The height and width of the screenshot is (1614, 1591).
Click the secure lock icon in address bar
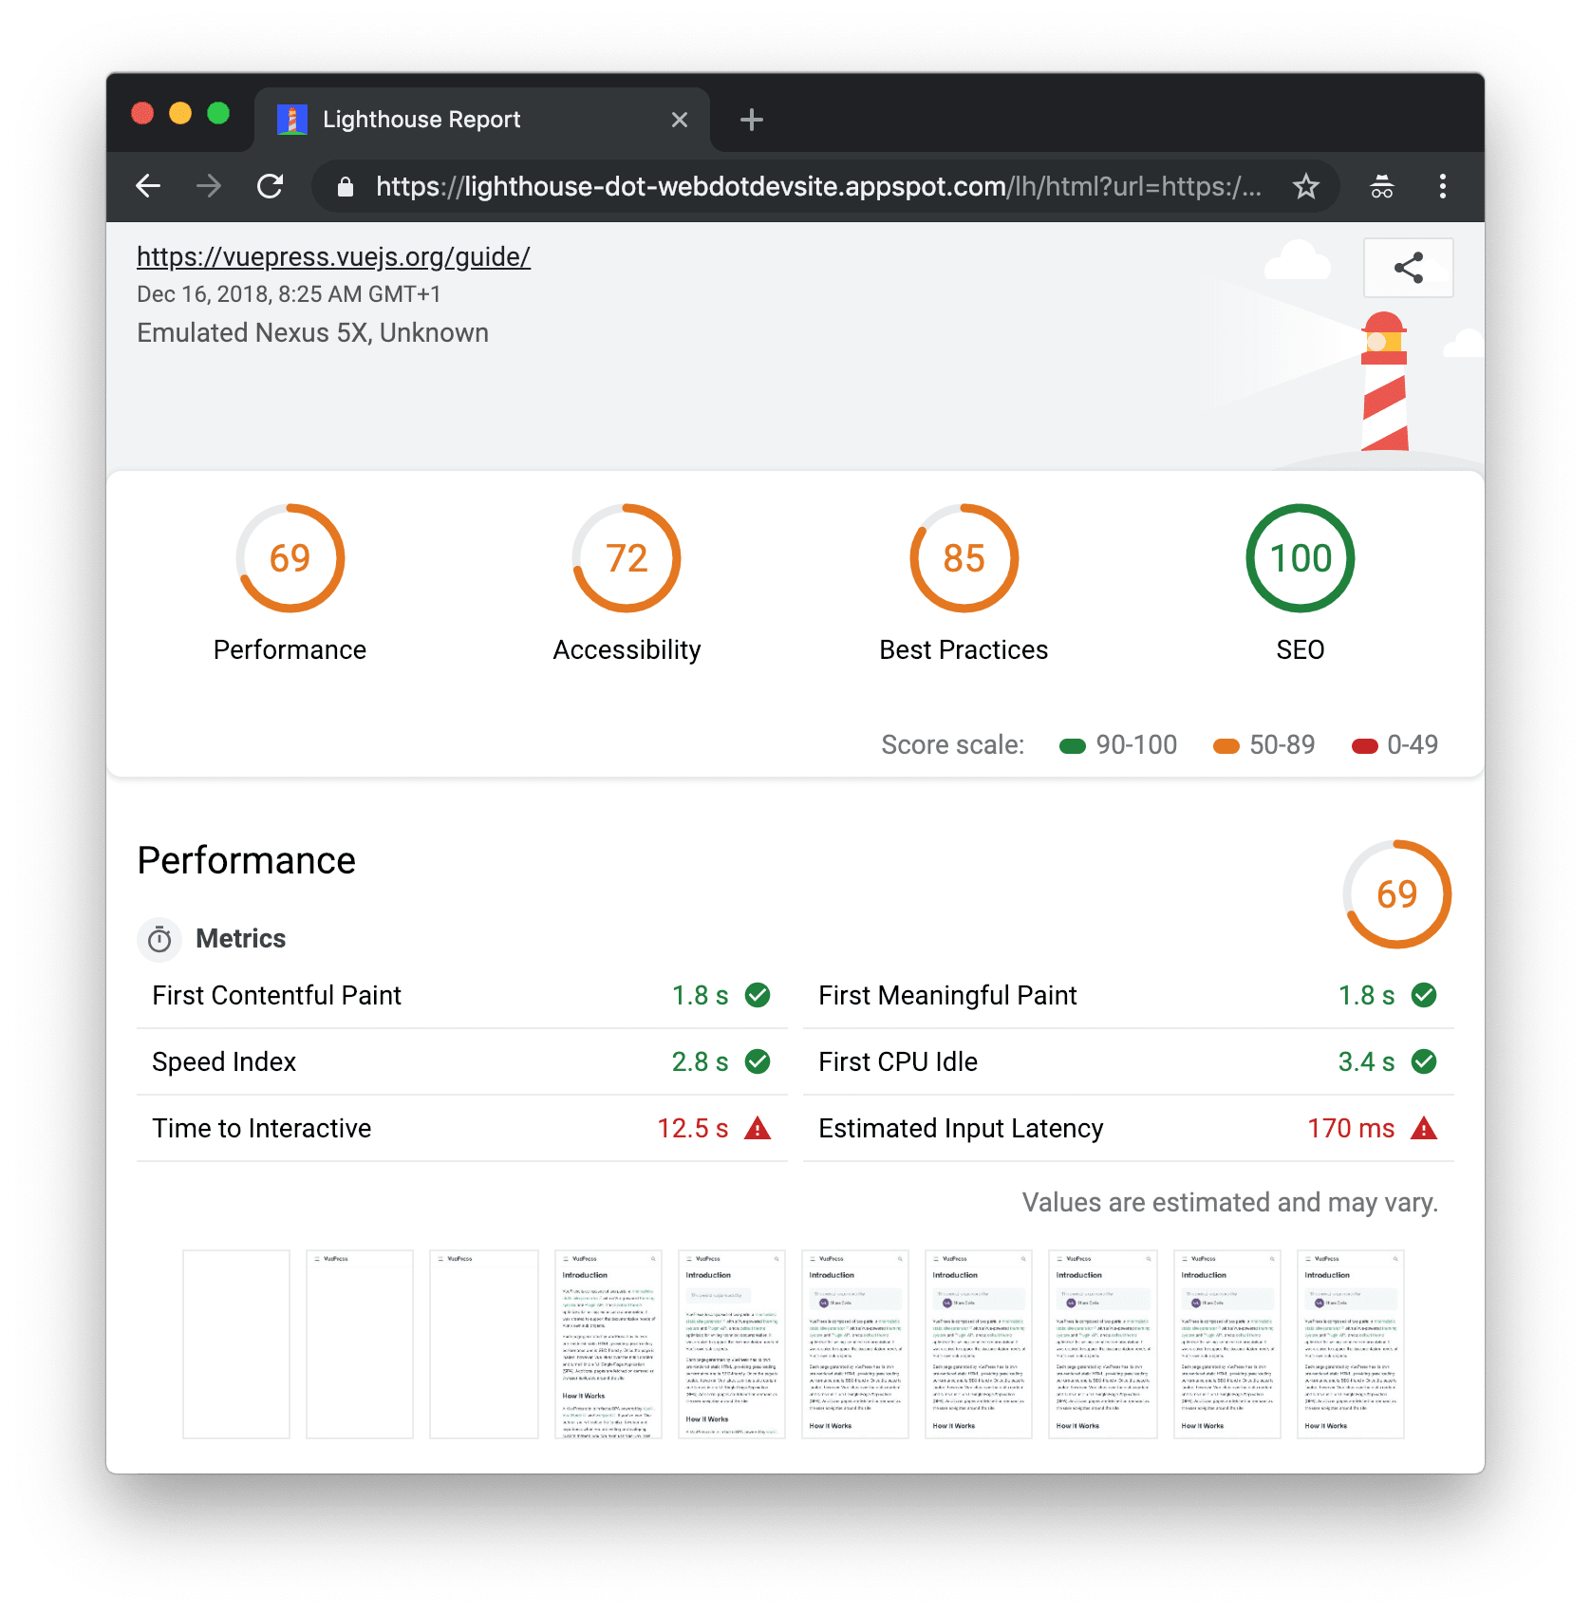click(x=346, y=187)
